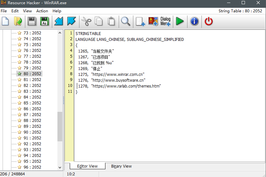The height and width of the screenshot is (177, 266).
Task: Open the File menu
Action: [4, 11]
